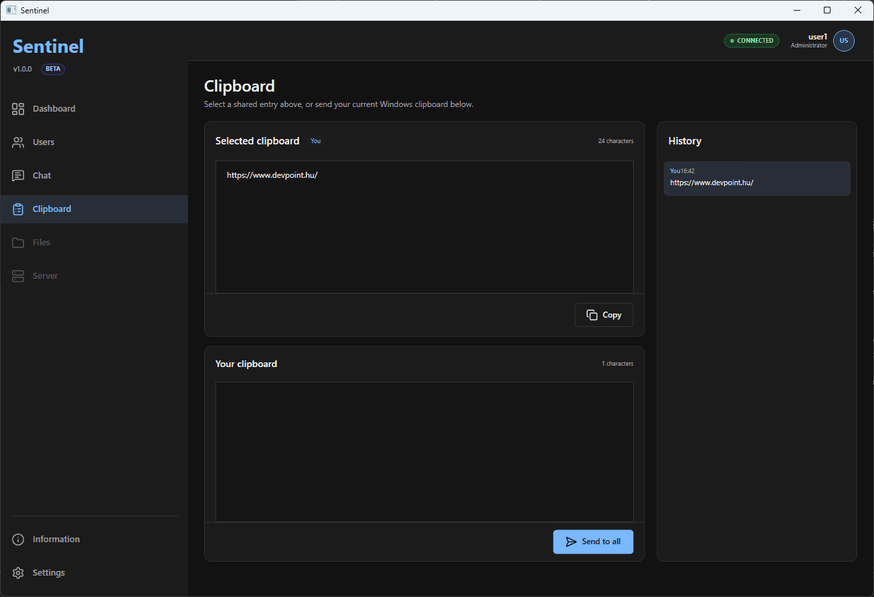Viewport: 874px width, 597px height.
Task: Click the Information circle icon
Action: 18,540
